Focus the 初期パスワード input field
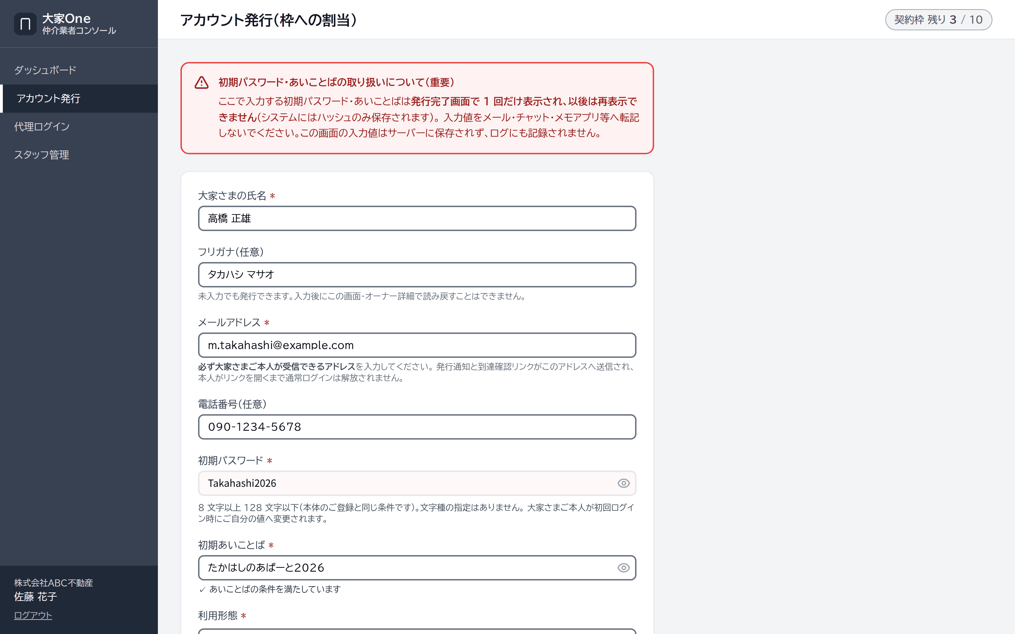The width and height of the screenshot is (1015, 634). coord(417,483)
